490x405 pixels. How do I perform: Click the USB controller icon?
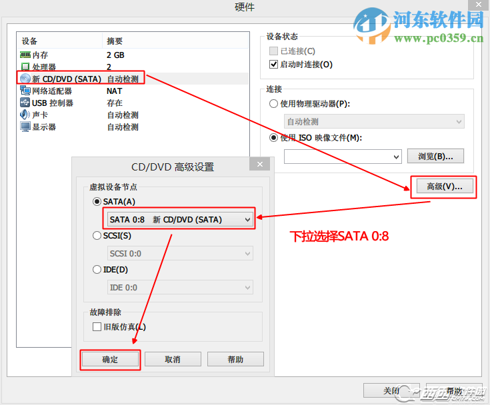(x=25, y=103)
